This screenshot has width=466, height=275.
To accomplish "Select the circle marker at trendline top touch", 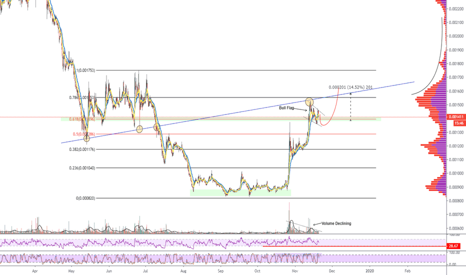I will 309,101.
